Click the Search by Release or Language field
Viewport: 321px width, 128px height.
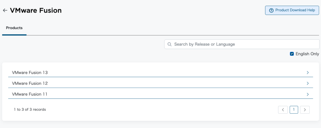pos(245,44)
